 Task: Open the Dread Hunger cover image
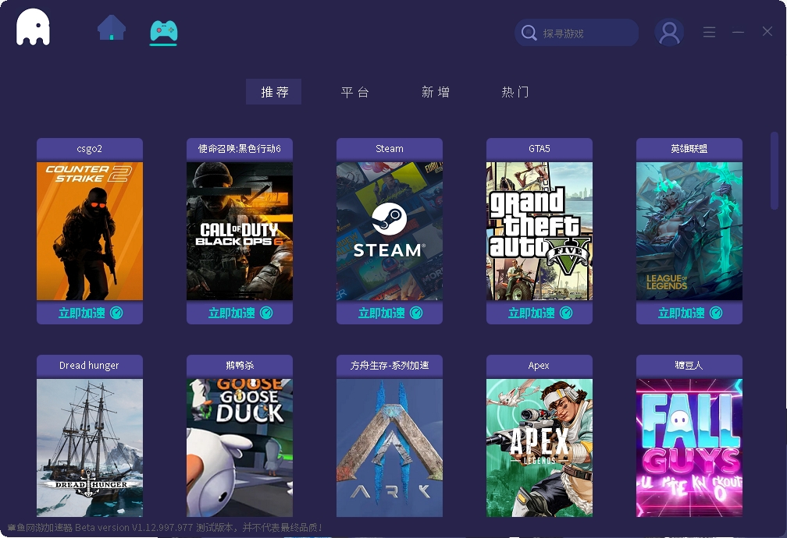90,448
